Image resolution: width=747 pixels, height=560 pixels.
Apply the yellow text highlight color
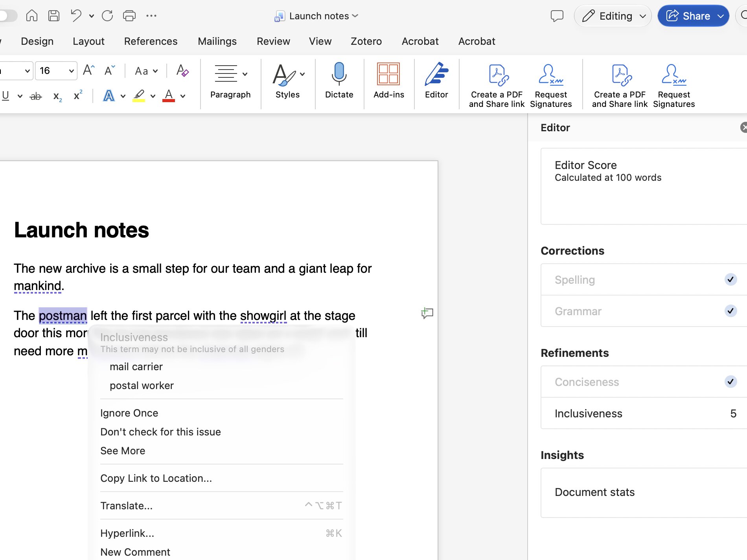pyautogui.click(x=139, y=96)
